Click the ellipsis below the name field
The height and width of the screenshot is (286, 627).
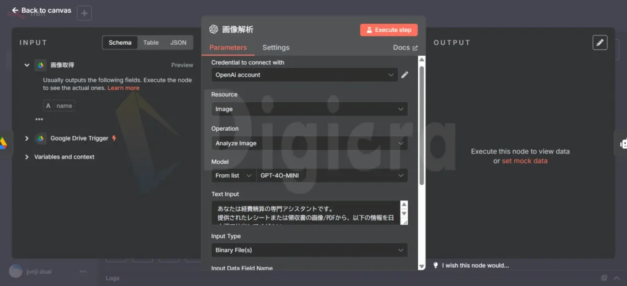(39, 119)
